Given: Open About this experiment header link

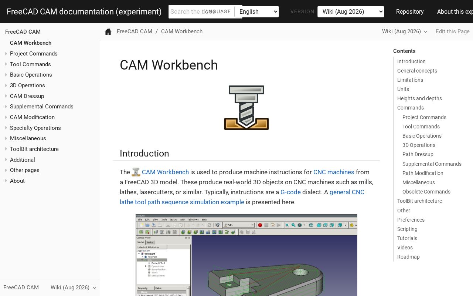Looking at the screenshot, I should 455,11.
